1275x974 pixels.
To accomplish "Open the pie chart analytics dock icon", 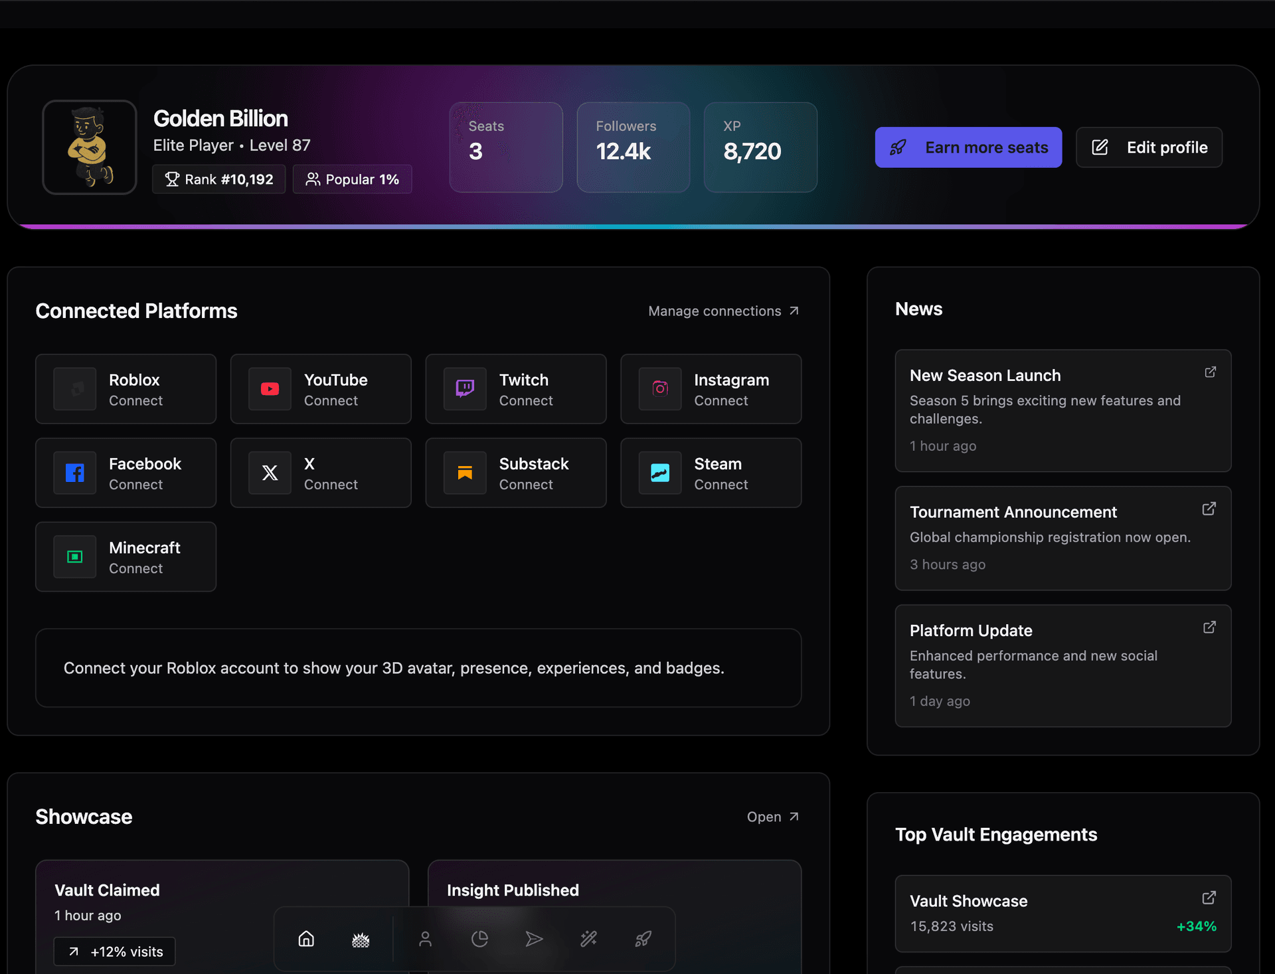I will [x=479, y=939].
